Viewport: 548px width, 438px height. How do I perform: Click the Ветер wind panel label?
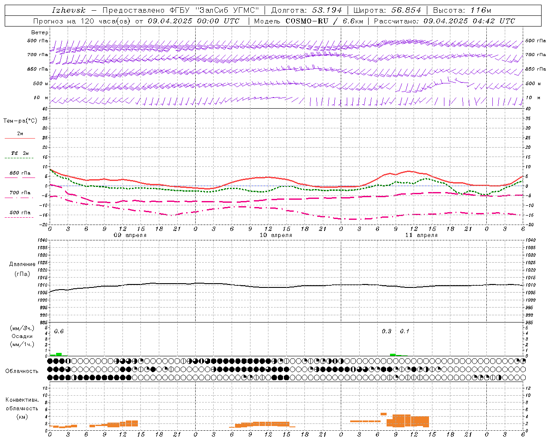(x=40, y=33)
